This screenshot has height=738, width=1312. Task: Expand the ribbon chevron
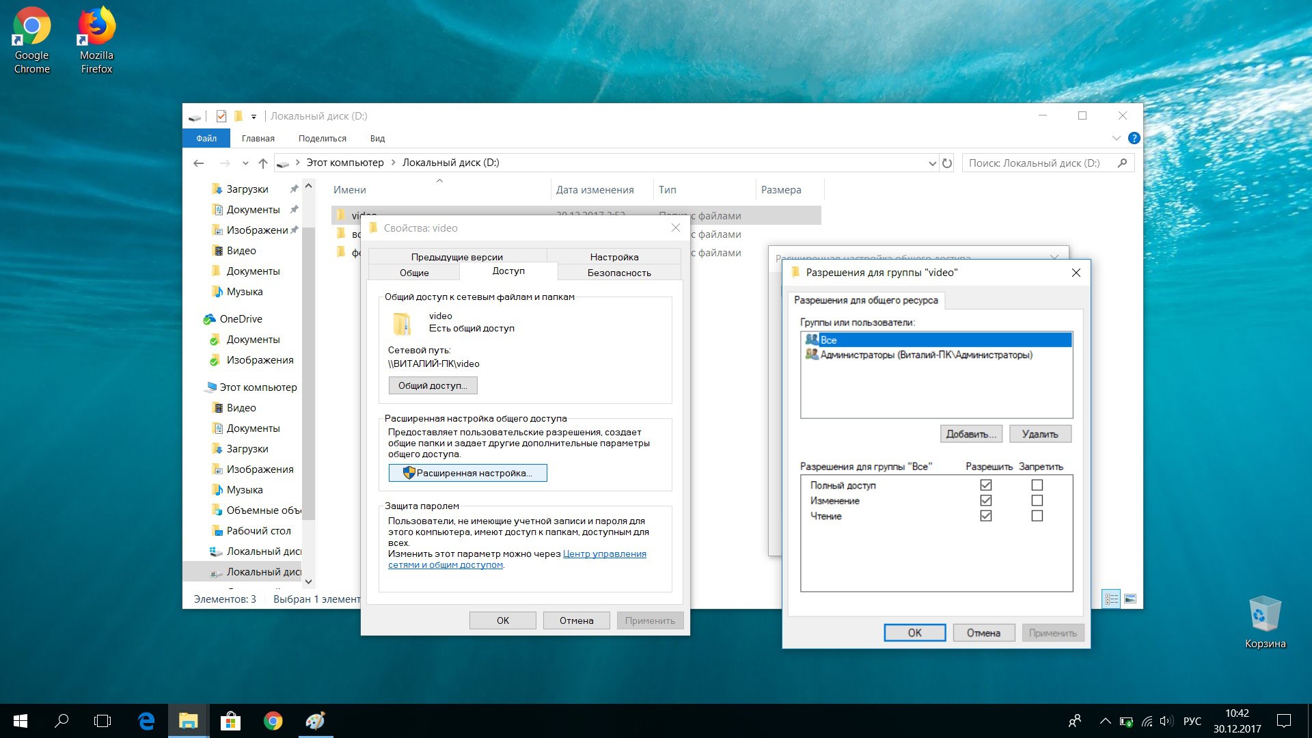pyautogui.click(x=1116, y=138)
